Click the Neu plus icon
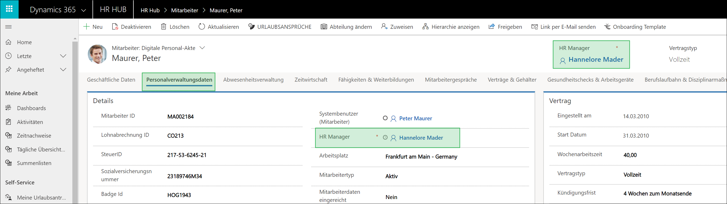This screenshot has height=204, width=727. pyautogui.click(x=86, y=27)
